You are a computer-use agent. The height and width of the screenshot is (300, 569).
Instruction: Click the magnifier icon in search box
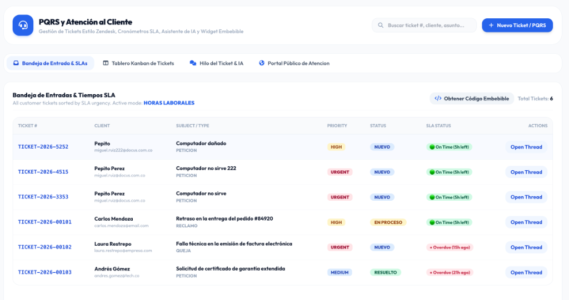(381, 26)
